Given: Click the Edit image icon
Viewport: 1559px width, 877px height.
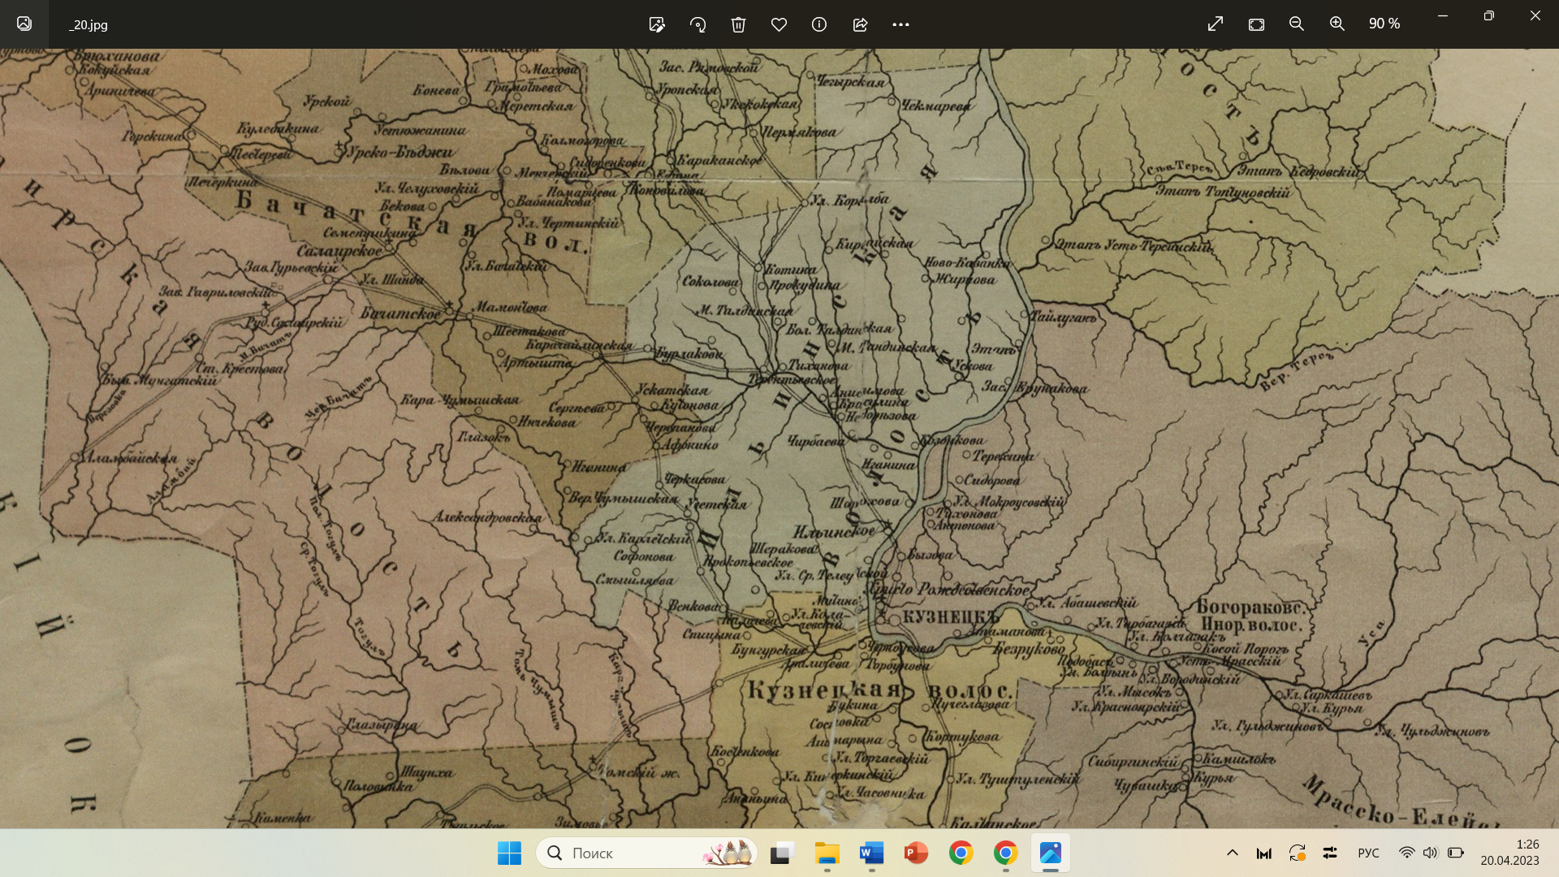Looking at the screenshot, I should point(657,24).
